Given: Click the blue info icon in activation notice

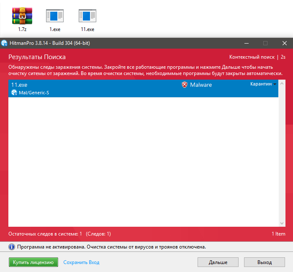Looking at the screenshot, I should tap(12, 247).
